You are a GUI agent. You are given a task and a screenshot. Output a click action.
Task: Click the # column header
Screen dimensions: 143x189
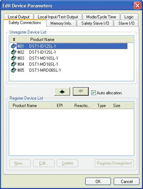click(x=18, y=40)
